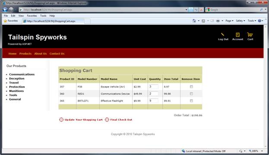The height and width of the screenshot is (155, 269).
Task: Check Remove Item for Escape Vehicle (Air)
Action: (191, 87)
